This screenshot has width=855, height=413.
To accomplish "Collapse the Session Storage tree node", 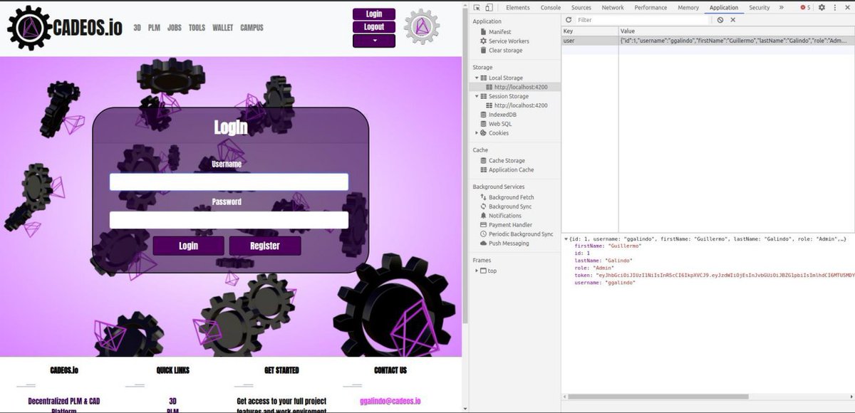I will tap(477, 96).
